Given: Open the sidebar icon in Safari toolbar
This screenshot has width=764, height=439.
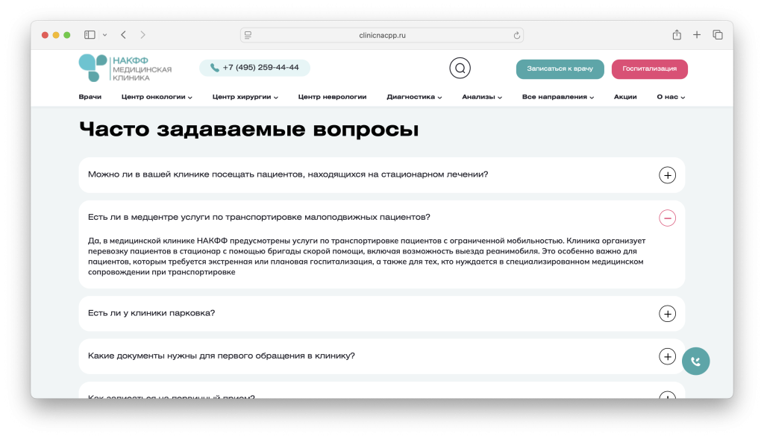Looking at the screenshot, I should [x=88, y=34].
